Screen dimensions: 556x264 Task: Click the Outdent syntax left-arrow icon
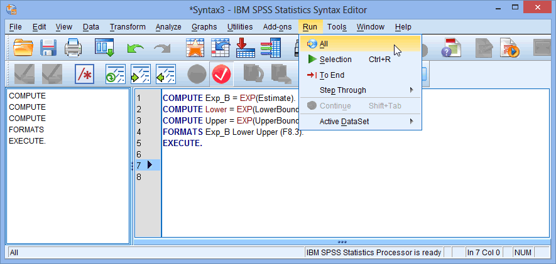pos(166,74)
